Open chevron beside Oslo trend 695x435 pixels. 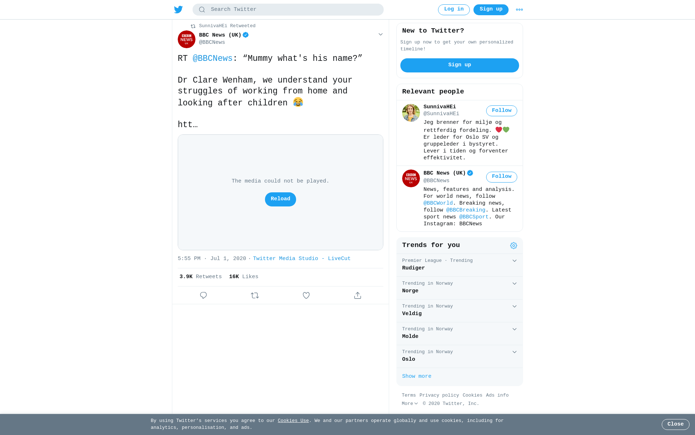pos(514,352)
